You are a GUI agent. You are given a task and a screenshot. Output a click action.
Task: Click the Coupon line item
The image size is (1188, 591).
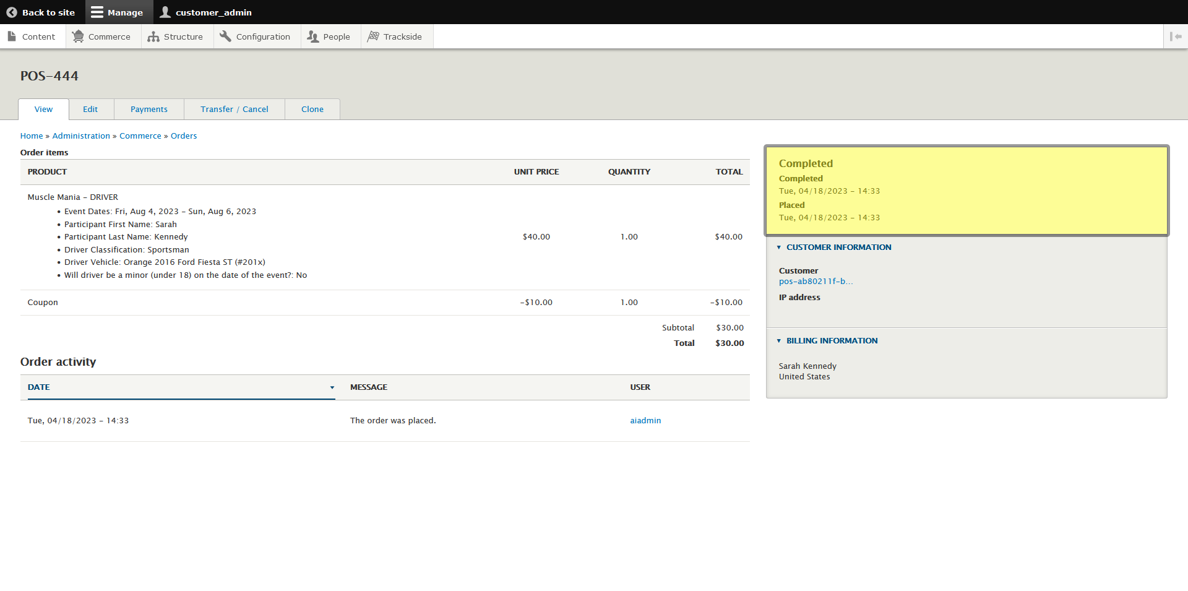point(43,303)
